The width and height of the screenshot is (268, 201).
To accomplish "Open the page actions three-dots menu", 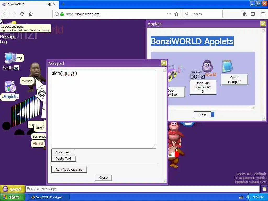I will tap(169, 14).
